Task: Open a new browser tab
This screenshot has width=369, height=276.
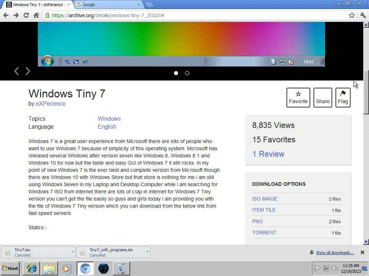Action: click(149, 5)
